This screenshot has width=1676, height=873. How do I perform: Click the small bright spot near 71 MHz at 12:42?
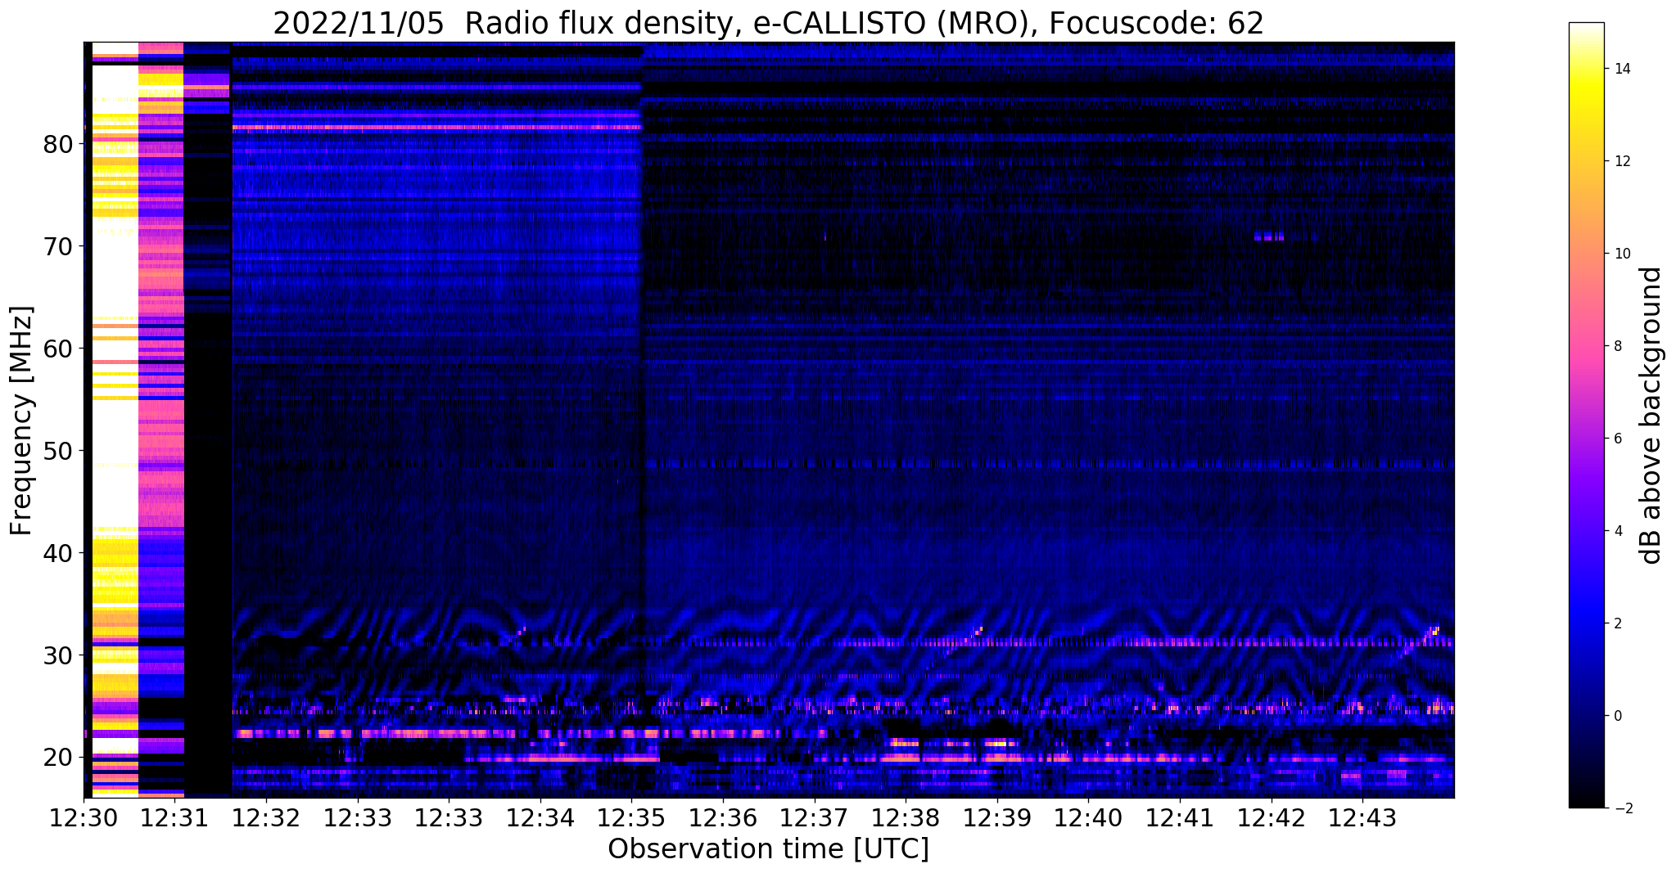[x=1268, y=236]
